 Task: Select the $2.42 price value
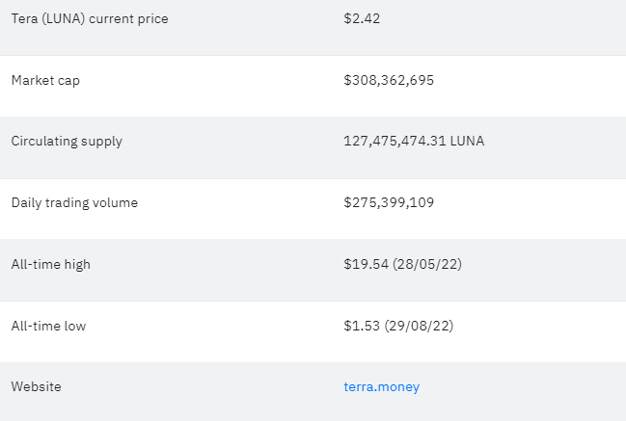[x=362, y=18]
